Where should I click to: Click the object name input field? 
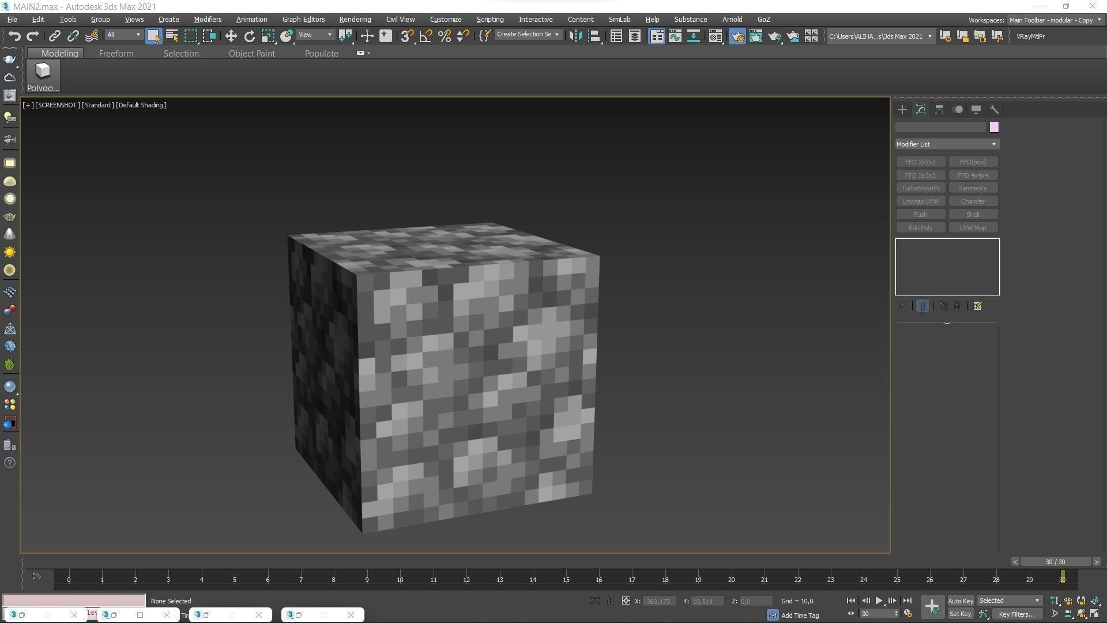pyautogui.click(x=940, y=127)
